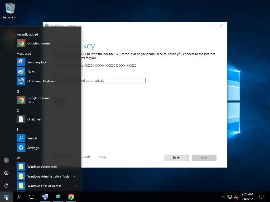Open Settings gear in Start sidebar

6,173
